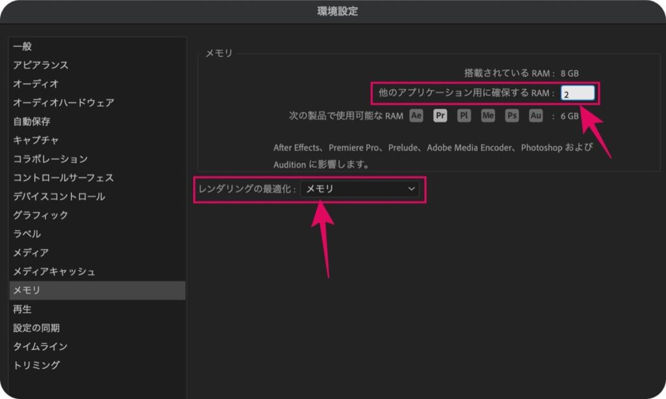The width and height of the screenshot is (666, 399).
Task: Open 再生 preferences
Action: (98, 309)
